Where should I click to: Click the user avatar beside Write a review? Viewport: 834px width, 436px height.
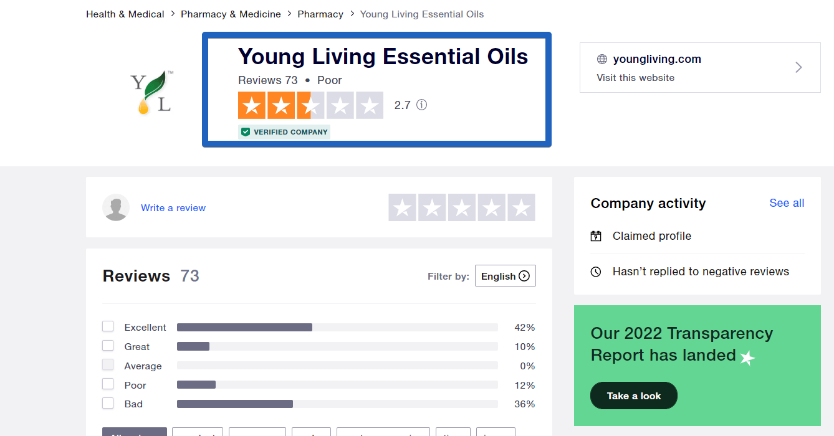point(116,207)
